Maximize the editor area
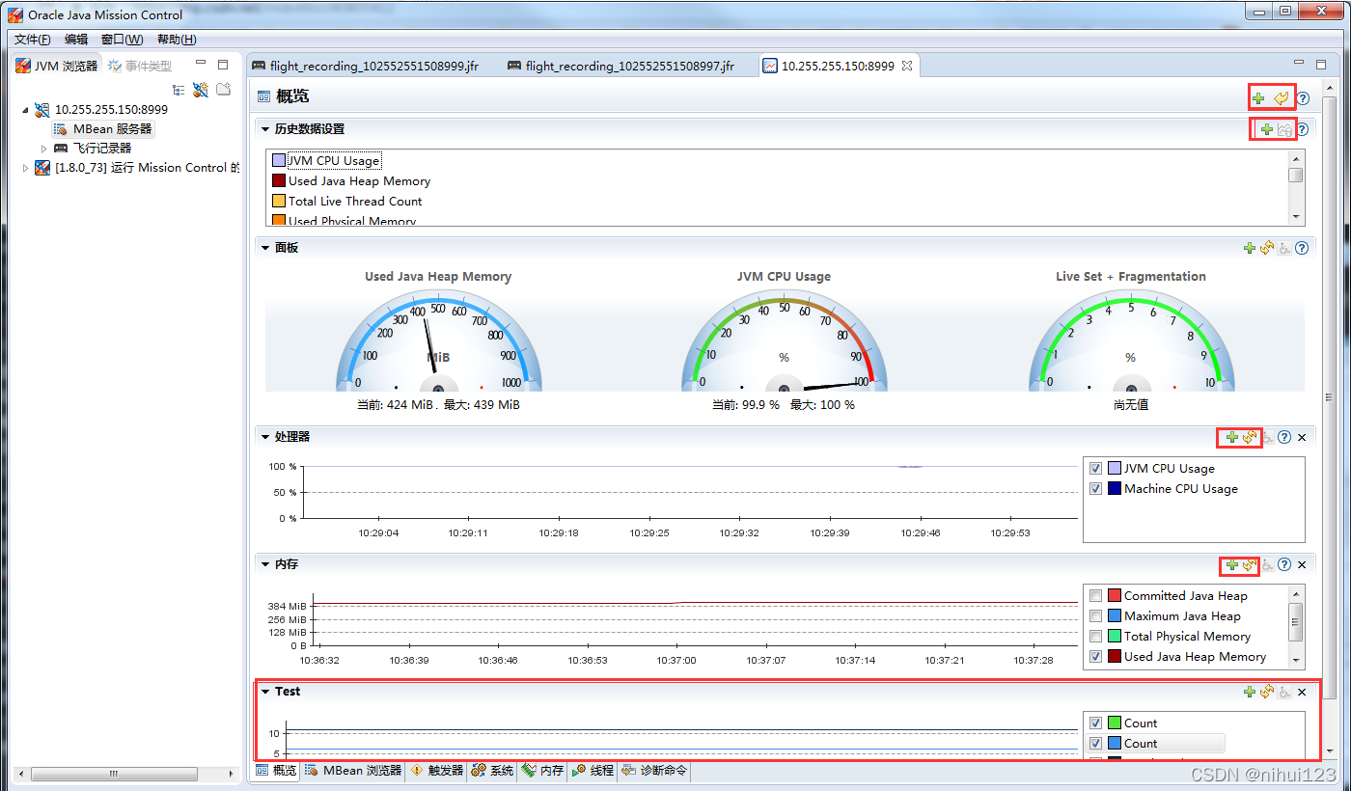The image size is (1351, 791). pyautogui.click(x=1323, y=64)
